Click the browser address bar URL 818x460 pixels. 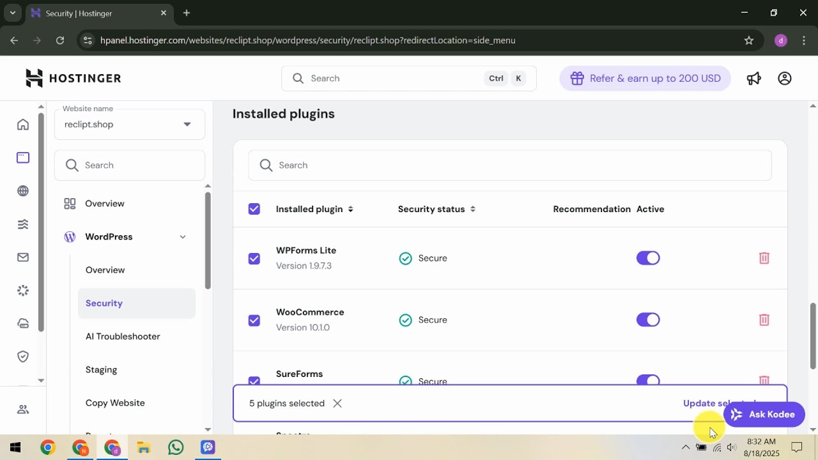(307, 40)
